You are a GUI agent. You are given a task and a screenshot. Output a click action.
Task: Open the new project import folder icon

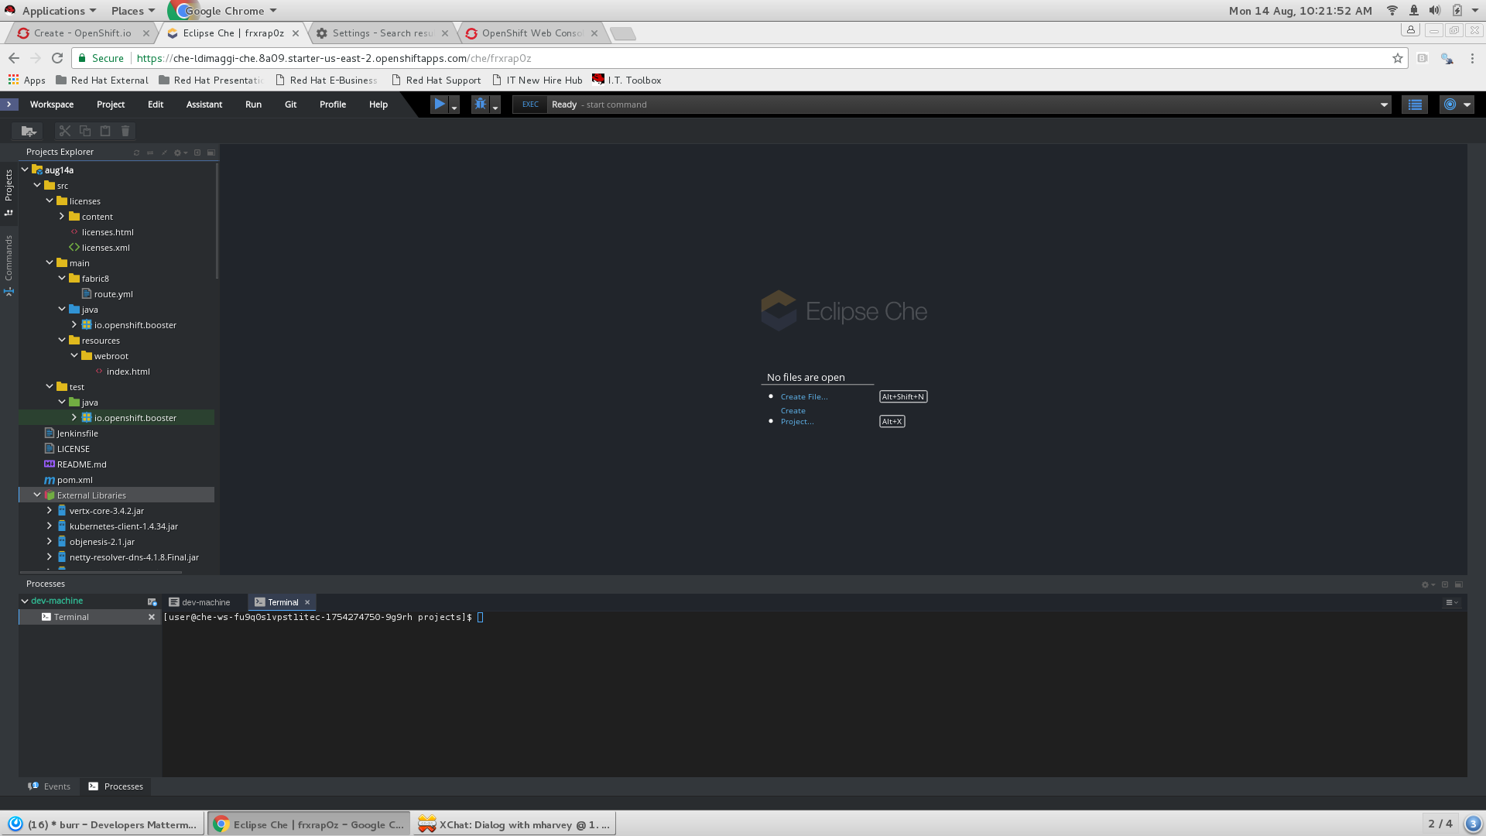pos(29,131)
